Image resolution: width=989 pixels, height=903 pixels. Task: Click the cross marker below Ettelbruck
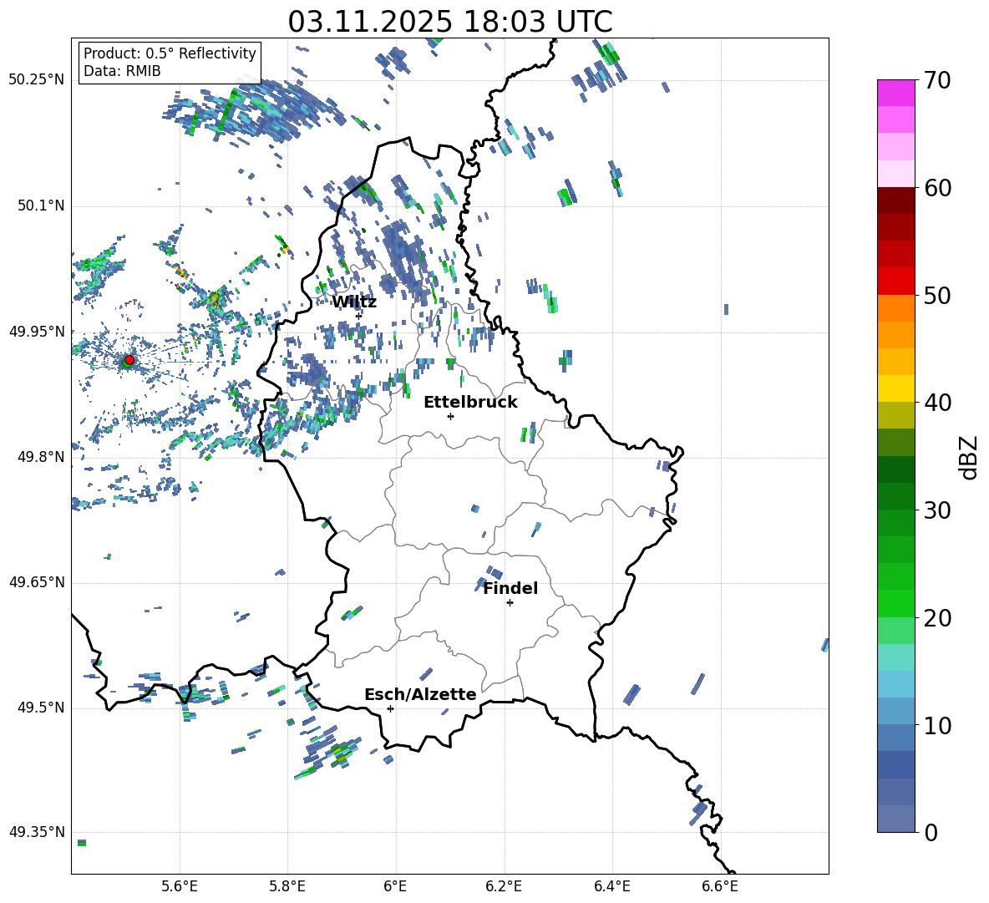click(450, 416)
